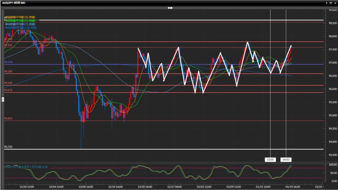Screen dimensions: 338x190
Task: Click the horizontal line labeled 96.145
Action: pyautogui.click(x=99, y=85)
